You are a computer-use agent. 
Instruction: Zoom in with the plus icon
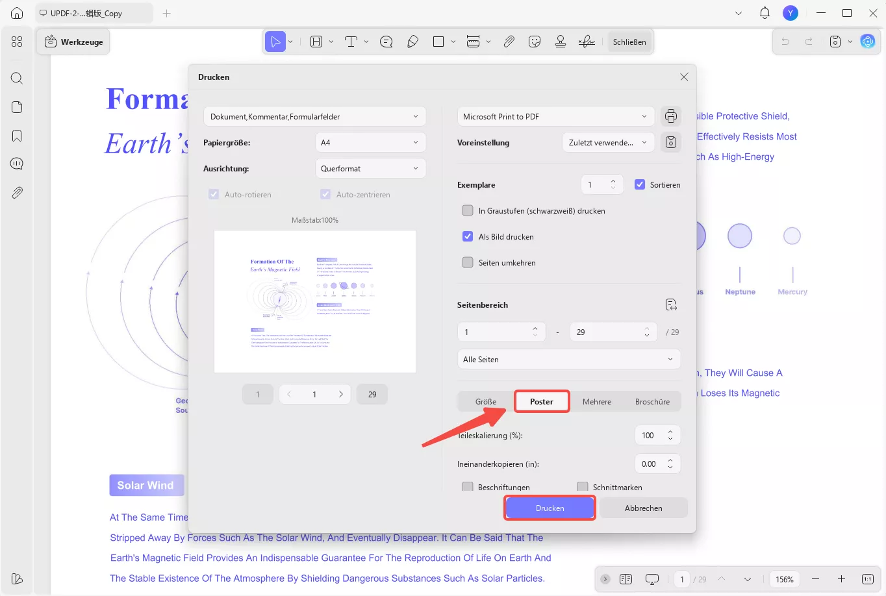[841, 579]
